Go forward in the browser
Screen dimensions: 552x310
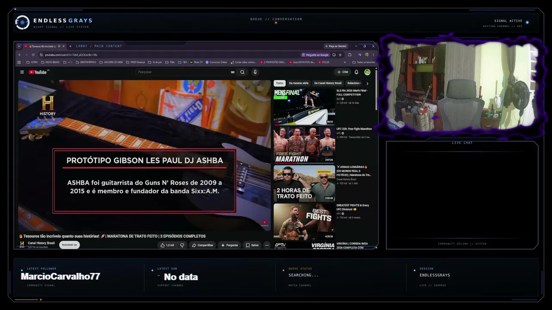[26, 55]
